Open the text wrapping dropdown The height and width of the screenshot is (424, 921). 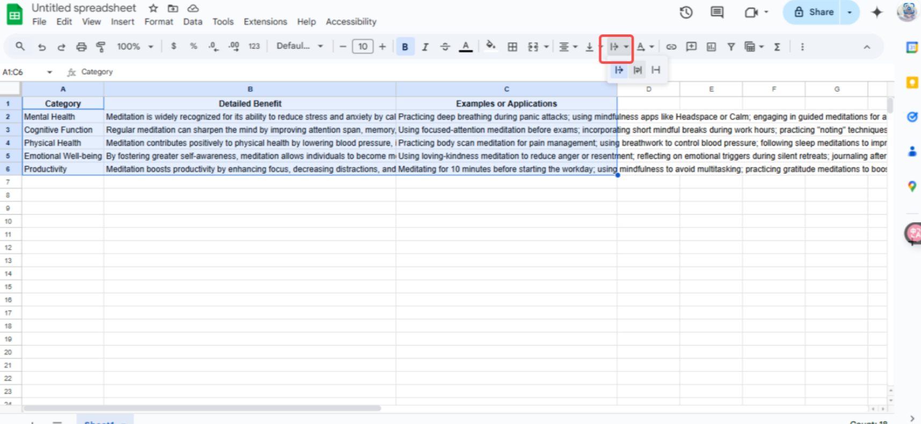[619, 47]
